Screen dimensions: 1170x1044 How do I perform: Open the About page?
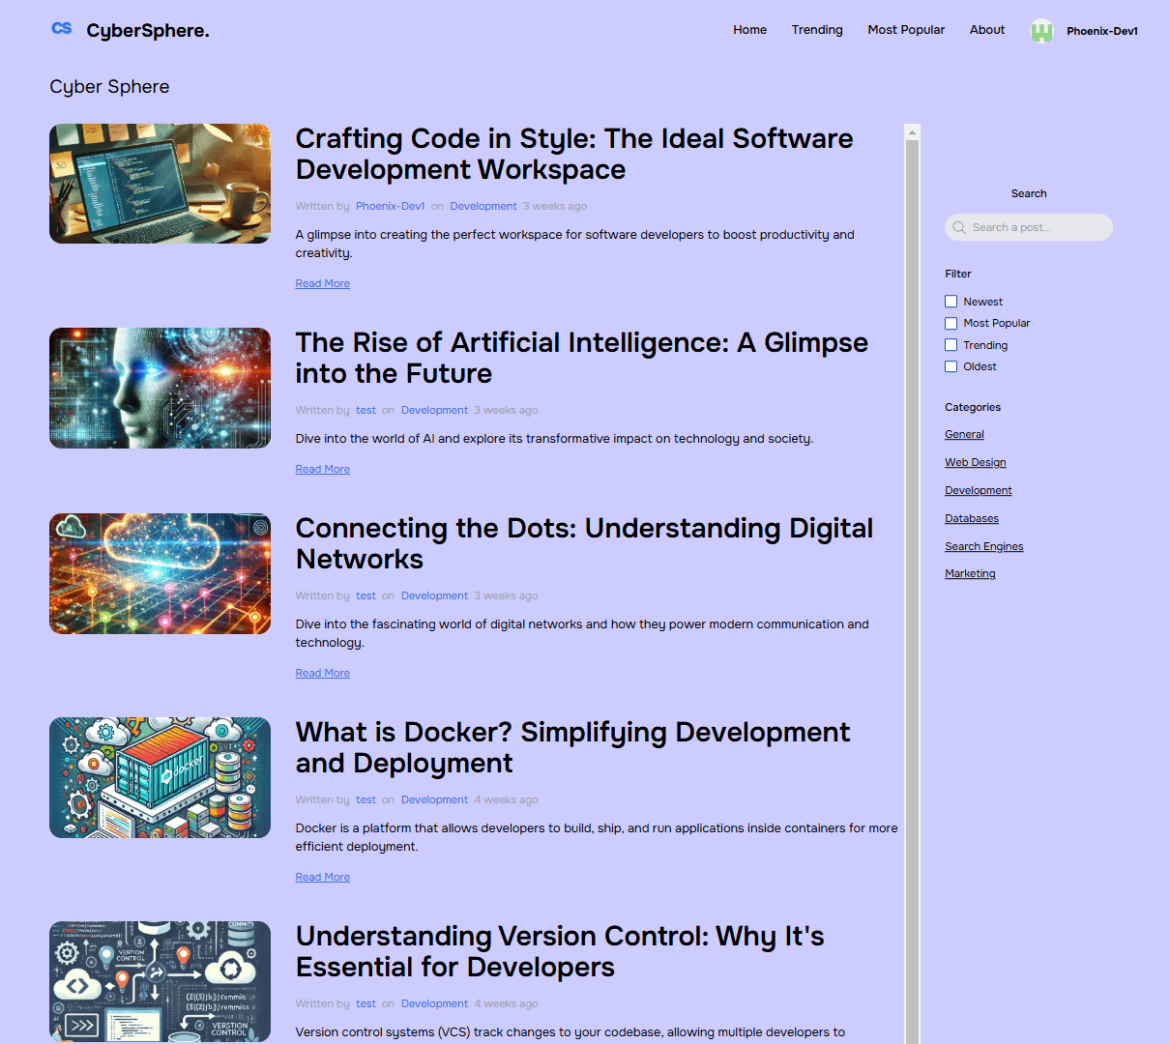pos(986,30)
